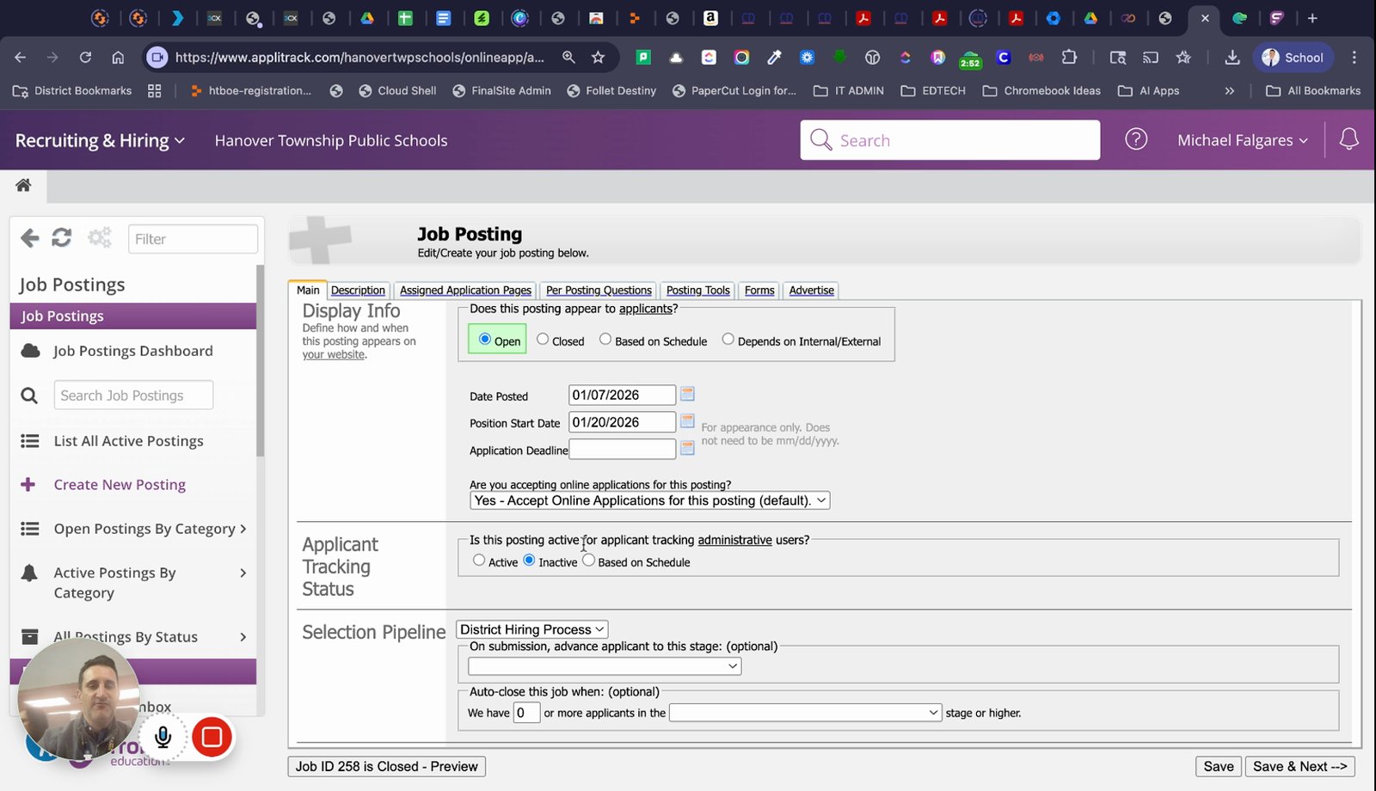Switch to the Assigned Application Pages tab
The height and width of the screenshot is (791, 1376).
(x=465, y=291)
